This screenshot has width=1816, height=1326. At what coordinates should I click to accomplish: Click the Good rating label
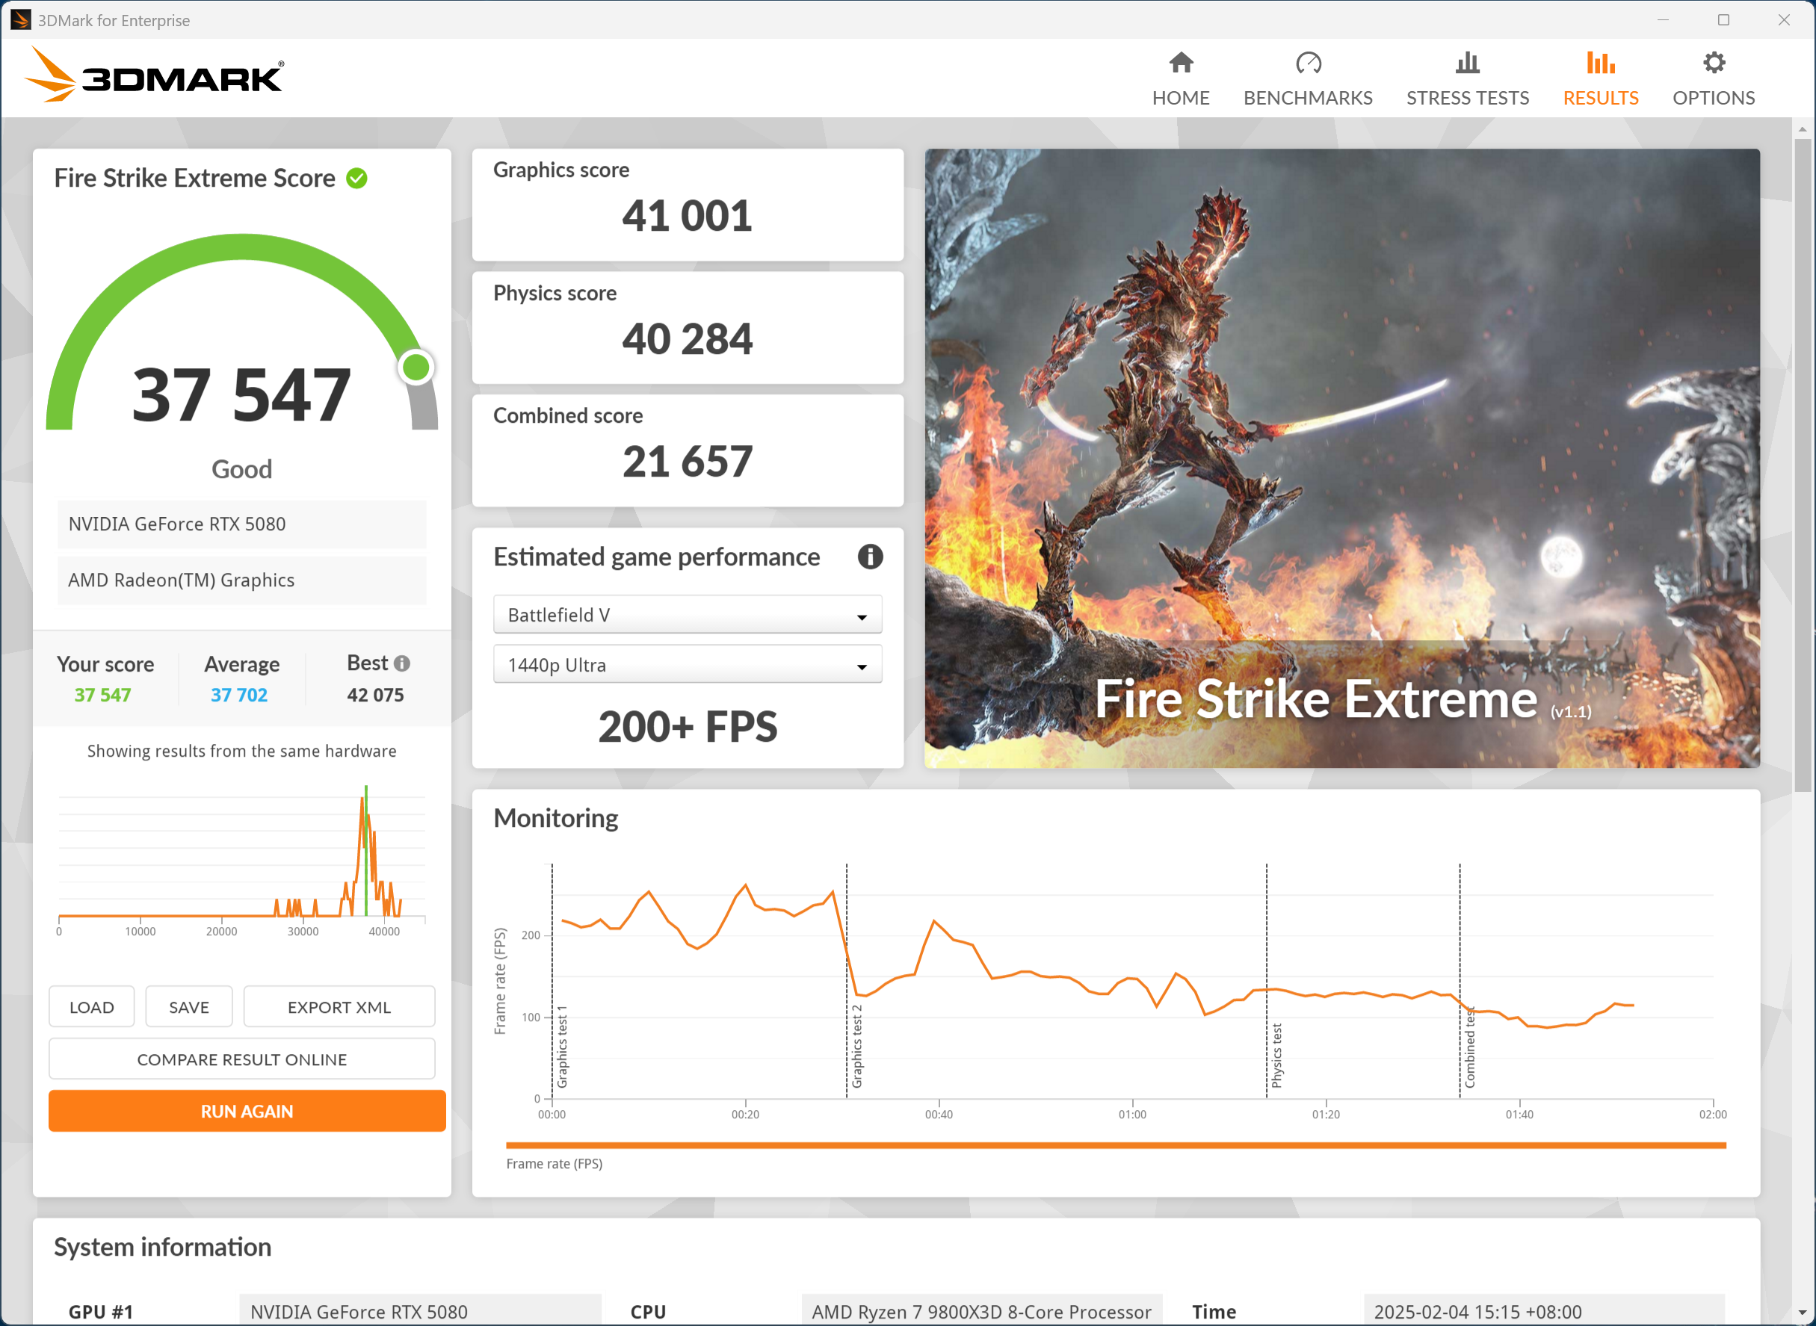pos(241,468)
